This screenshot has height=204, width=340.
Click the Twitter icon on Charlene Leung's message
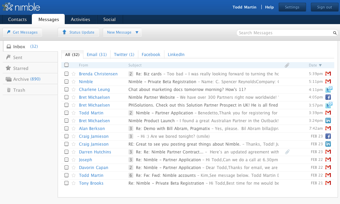[328, 90]
